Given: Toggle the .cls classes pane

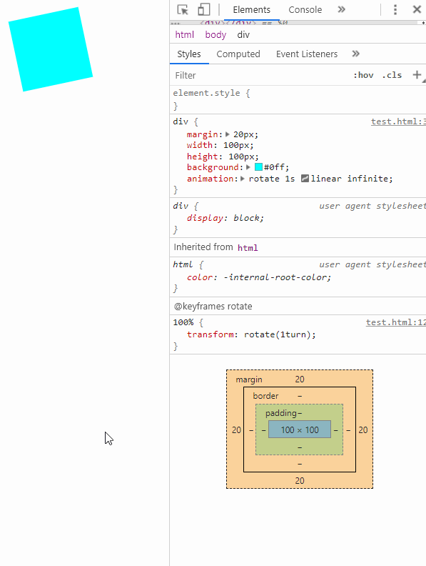Looking at the screenshot, I should [x=392, y=75].
